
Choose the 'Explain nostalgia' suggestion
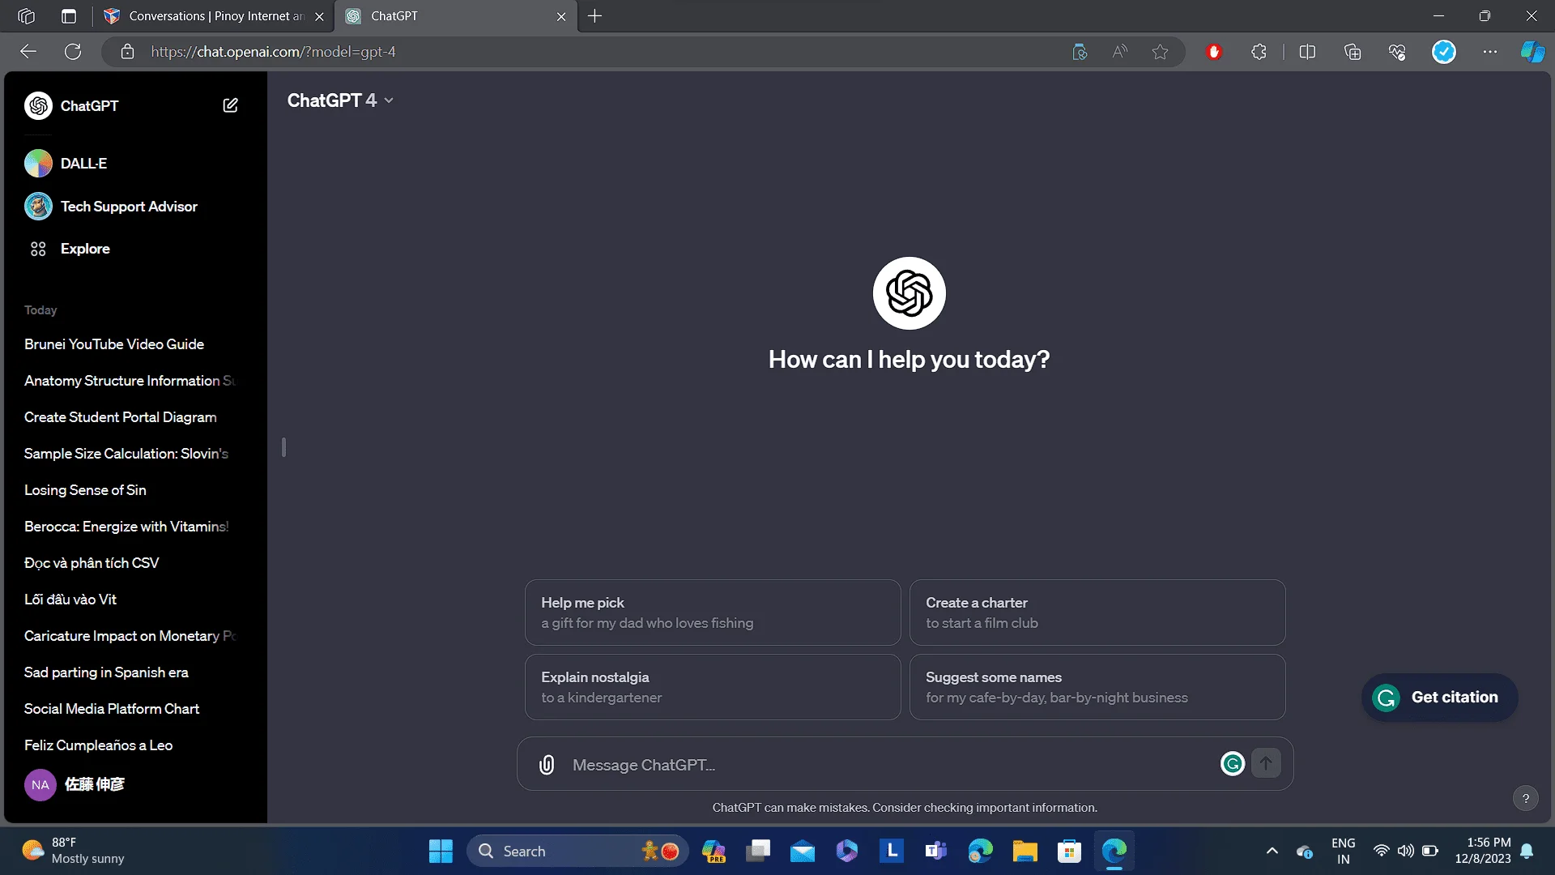(713, 687)
